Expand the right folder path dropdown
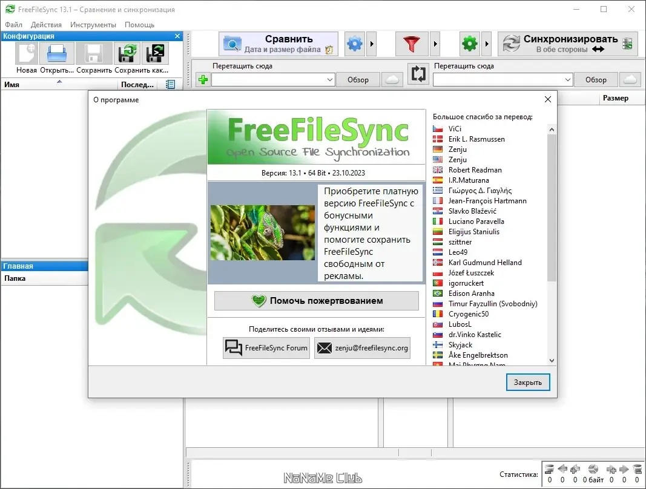Viewport: 646px width, 489px height. (x=568, y=80)
